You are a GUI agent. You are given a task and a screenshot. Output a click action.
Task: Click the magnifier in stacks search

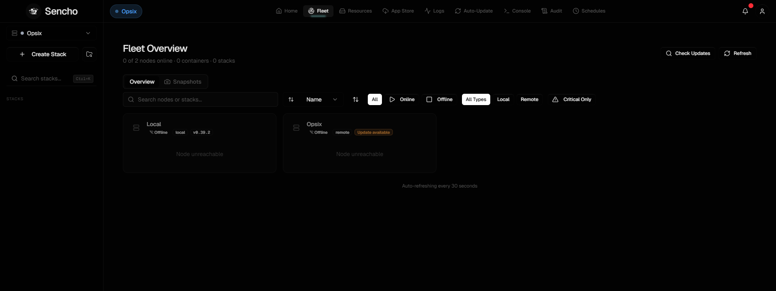pyautogui.click(x=15, y=78)
